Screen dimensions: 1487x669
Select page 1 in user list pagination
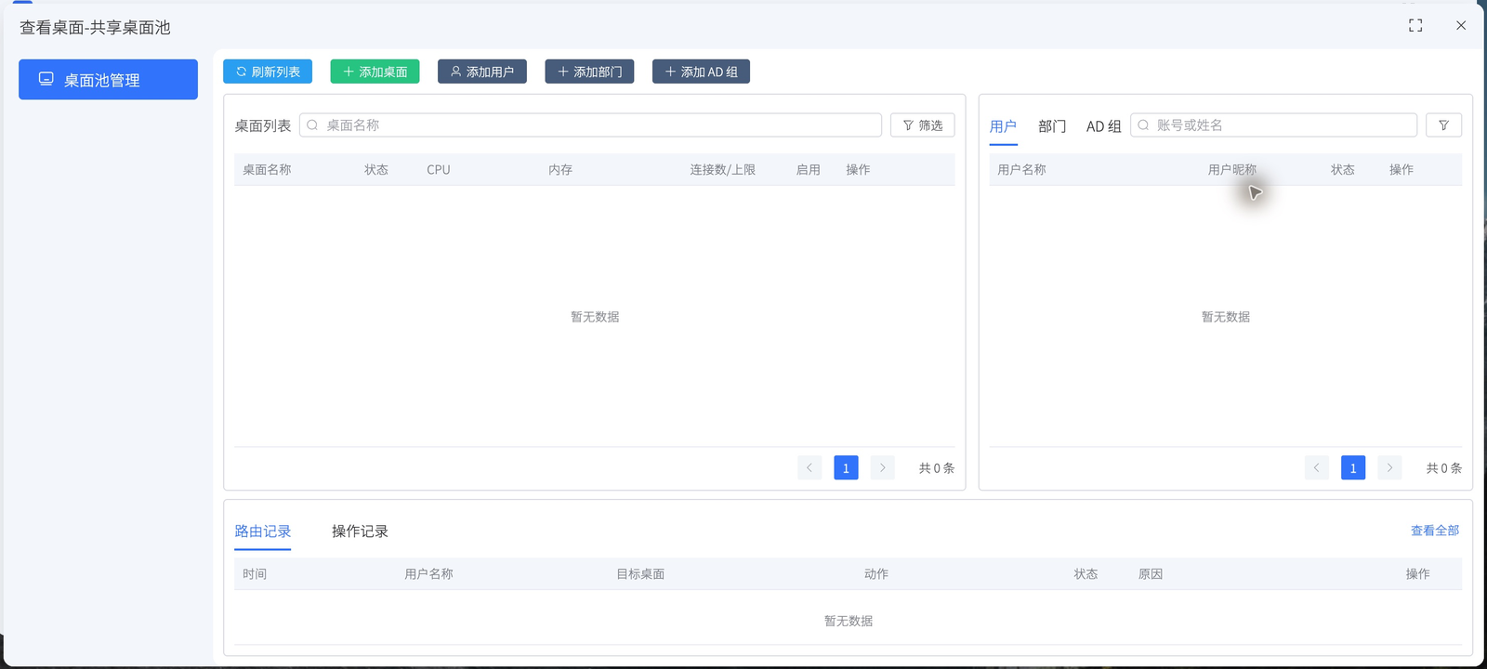pyautogui.click(x=1353, y=467)
